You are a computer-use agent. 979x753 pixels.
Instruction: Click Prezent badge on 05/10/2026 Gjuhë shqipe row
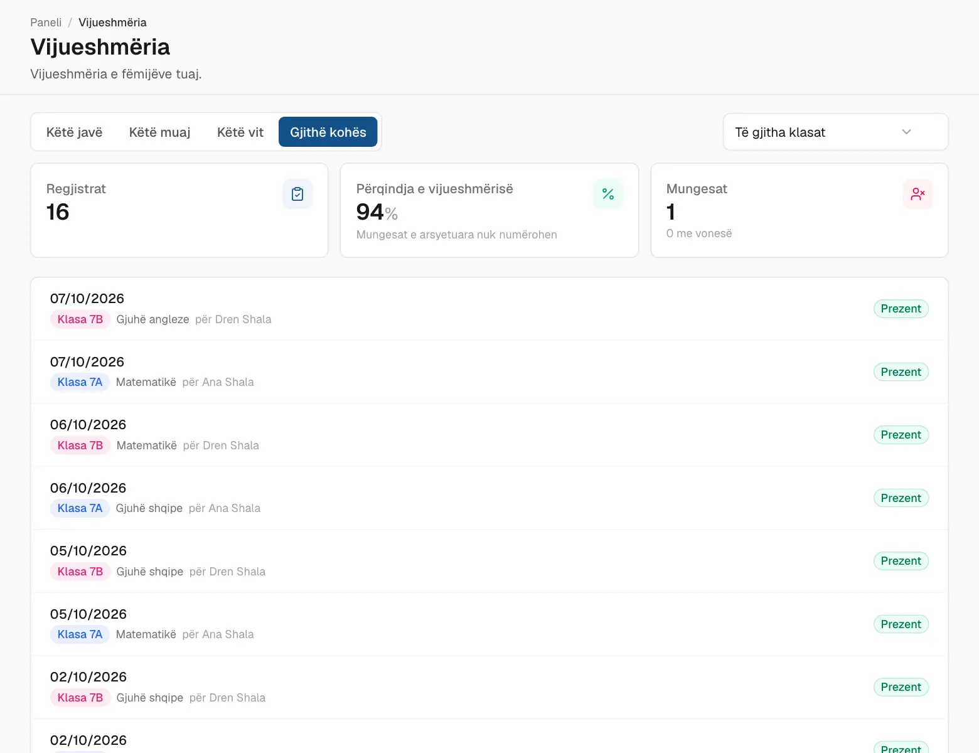[x=901, y=561]
